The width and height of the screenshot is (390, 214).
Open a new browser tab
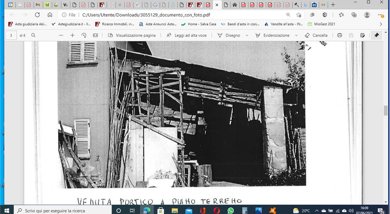(333, 5)
